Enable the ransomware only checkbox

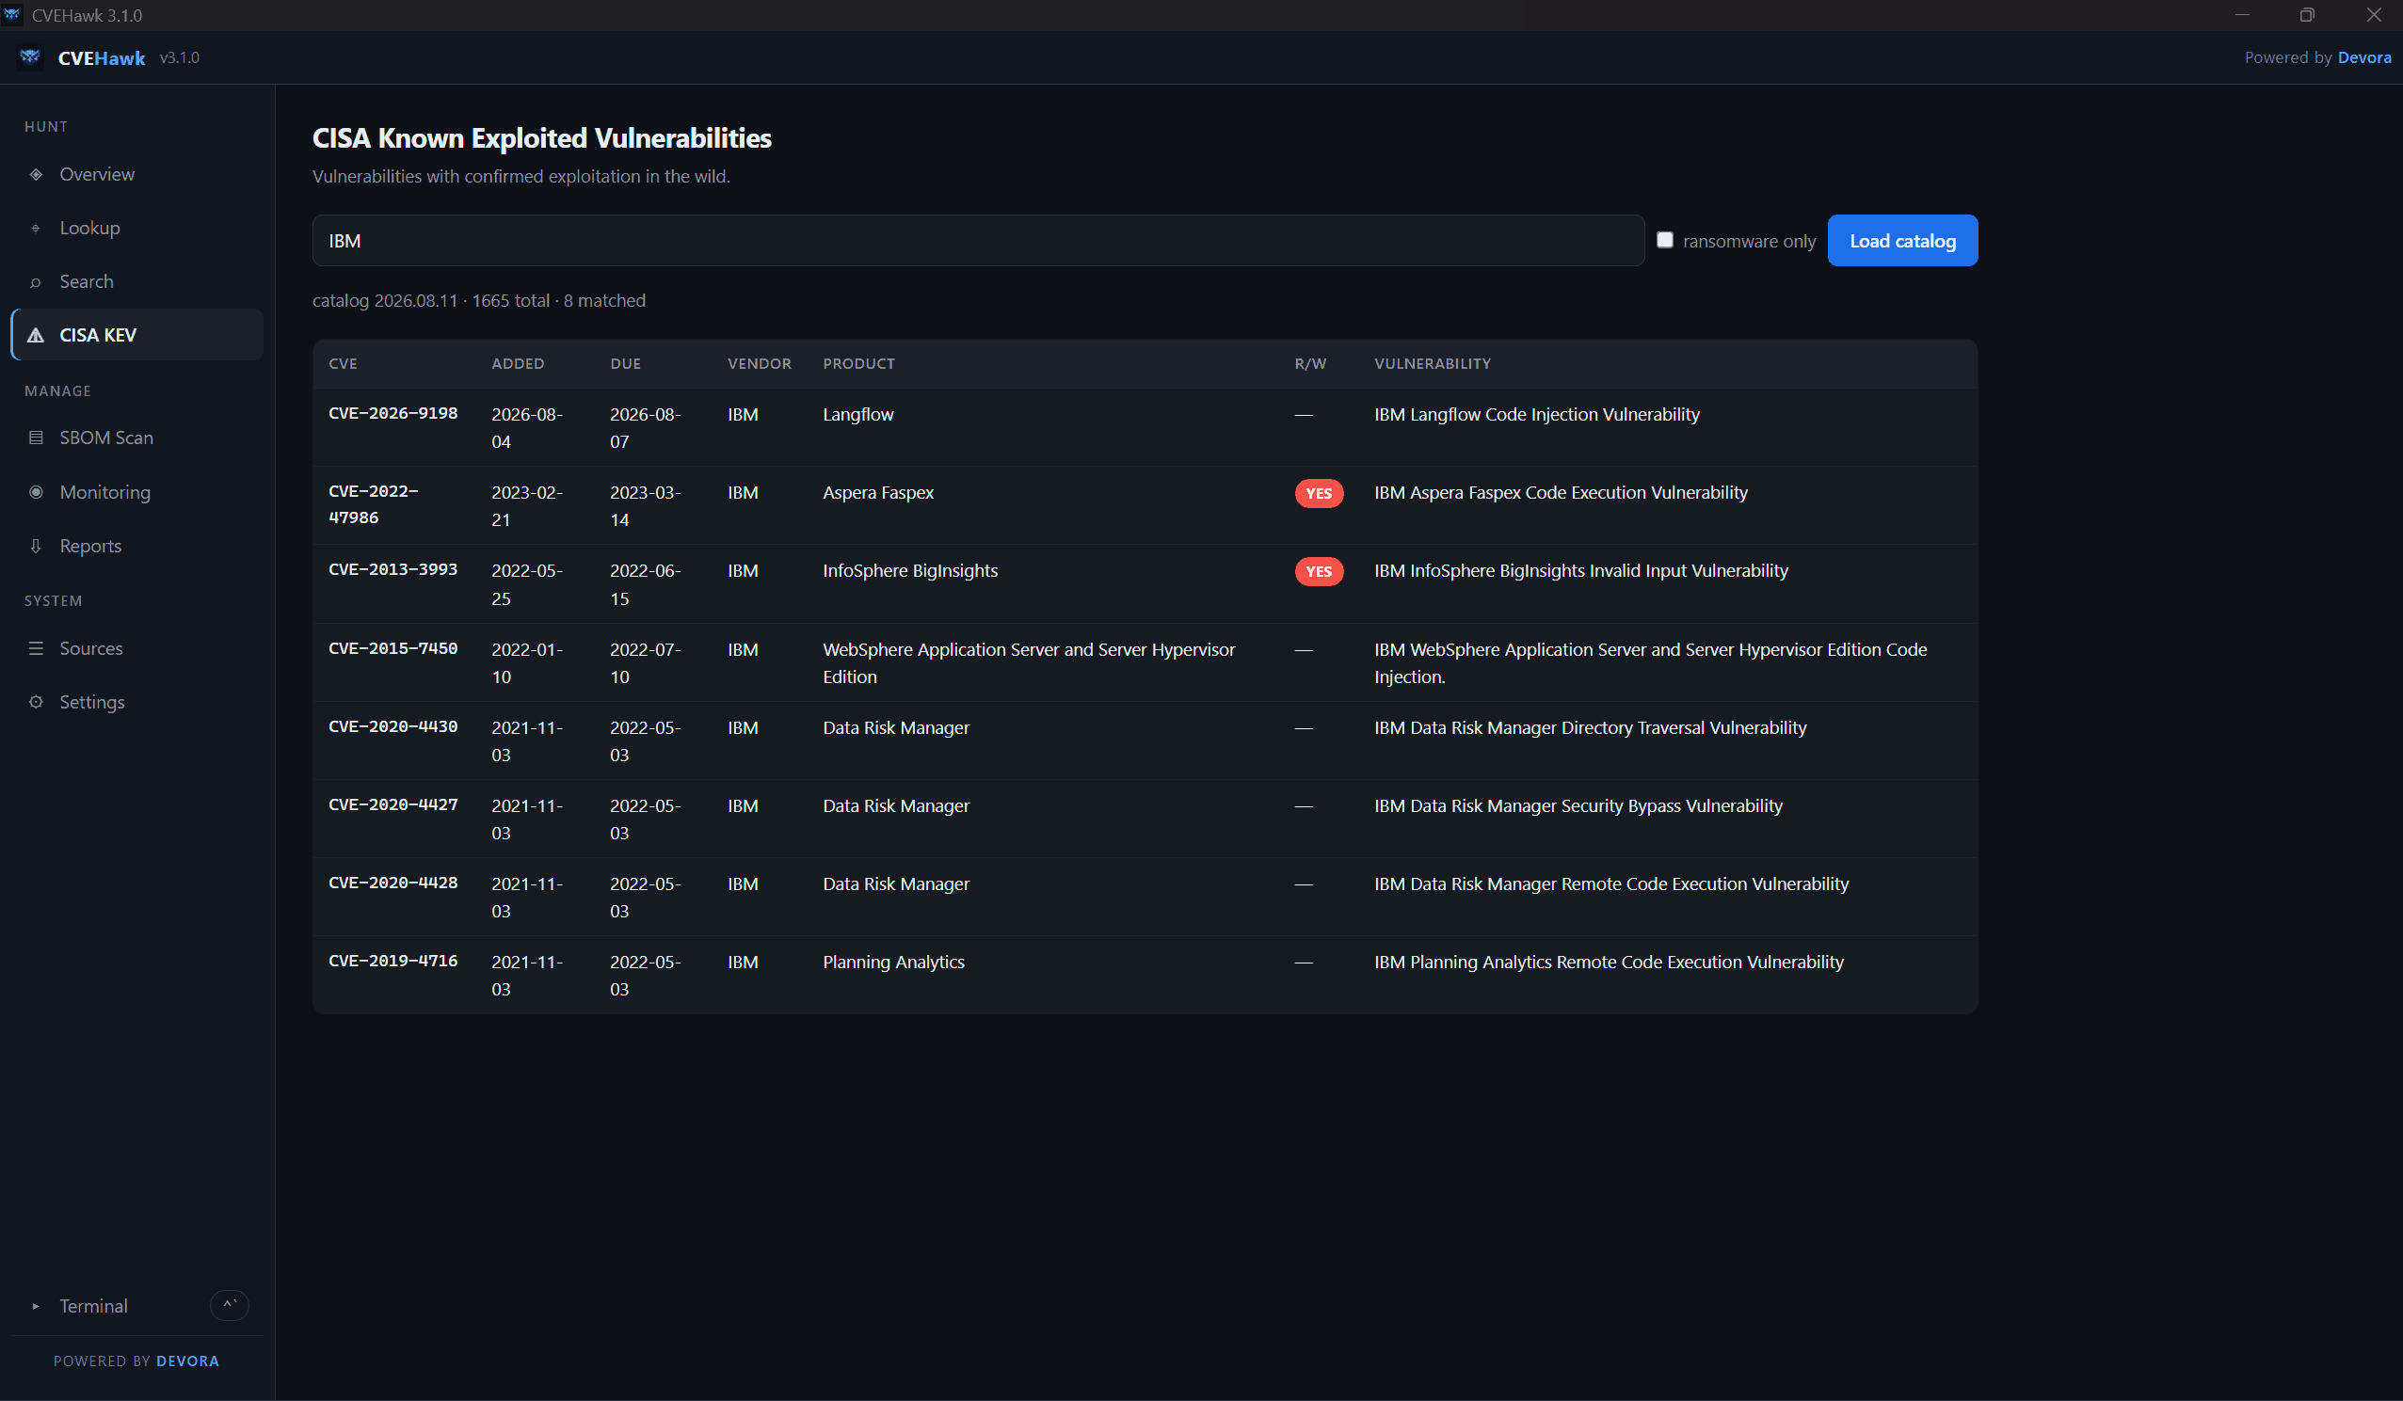coord(1664,240)
